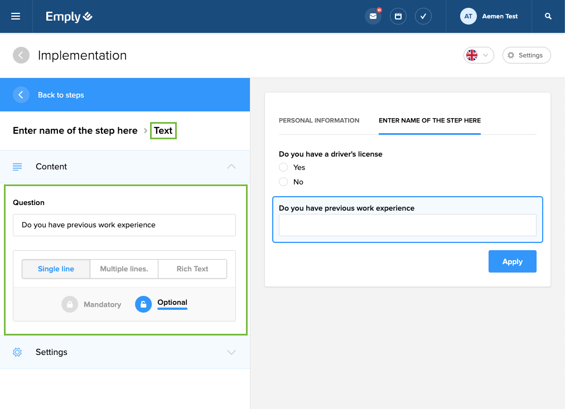Click the Emply logo
The width and height of the screenshot is (565, 409).
69,17
